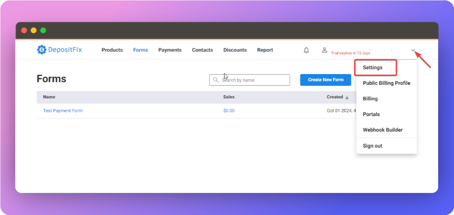Click Sign out in account menu
This screenshot has width=454, height=215.
coord(372,146)
